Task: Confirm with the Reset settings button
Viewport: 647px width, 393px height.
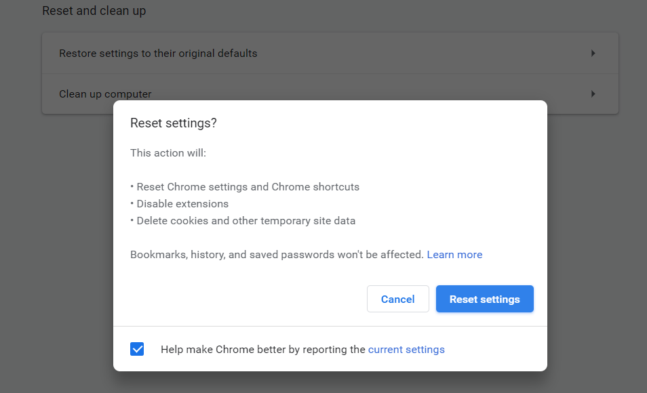Action: [484, 299]
